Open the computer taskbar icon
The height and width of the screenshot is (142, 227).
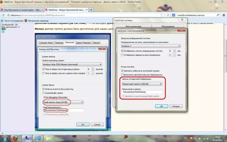pos(27,138)
